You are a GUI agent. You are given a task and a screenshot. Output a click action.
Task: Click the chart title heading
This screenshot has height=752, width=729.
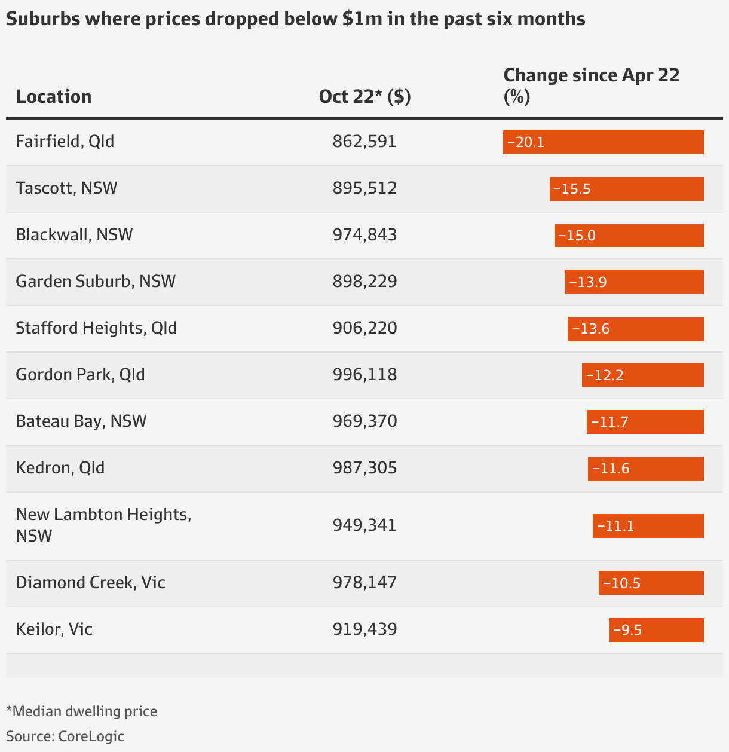tap(296, 19)
